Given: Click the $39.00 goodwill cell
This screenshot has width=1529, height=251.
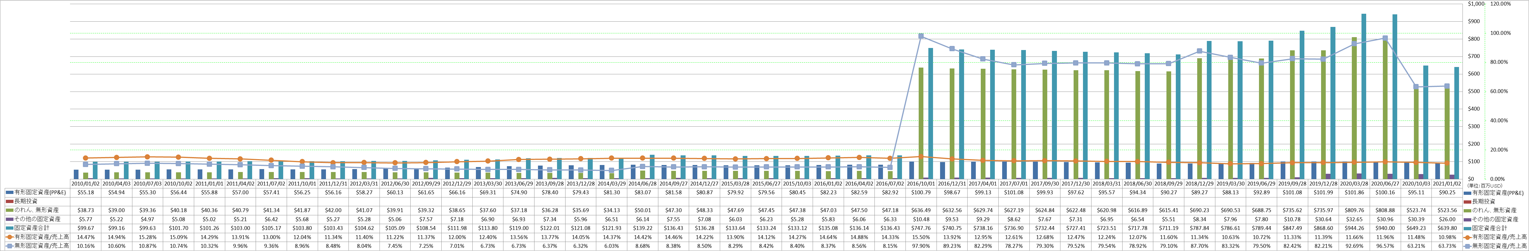Looking at the screenshot, I should click(x=117, y=211).
